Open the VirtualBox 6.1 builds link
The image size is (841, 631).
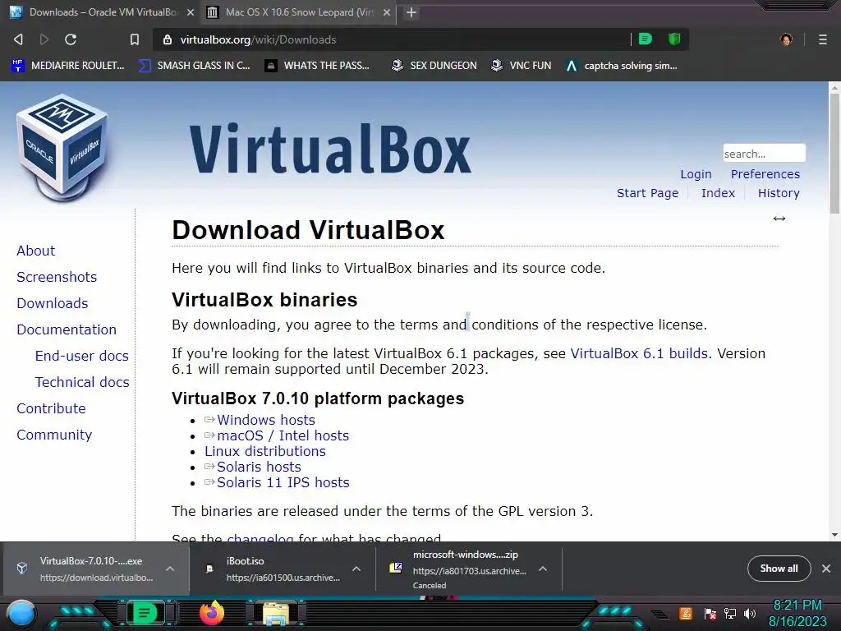tap(639, 353)
